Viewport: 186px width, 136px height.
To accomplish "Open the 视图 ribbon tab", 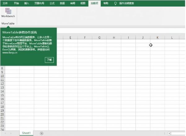I will coord(83,3).
